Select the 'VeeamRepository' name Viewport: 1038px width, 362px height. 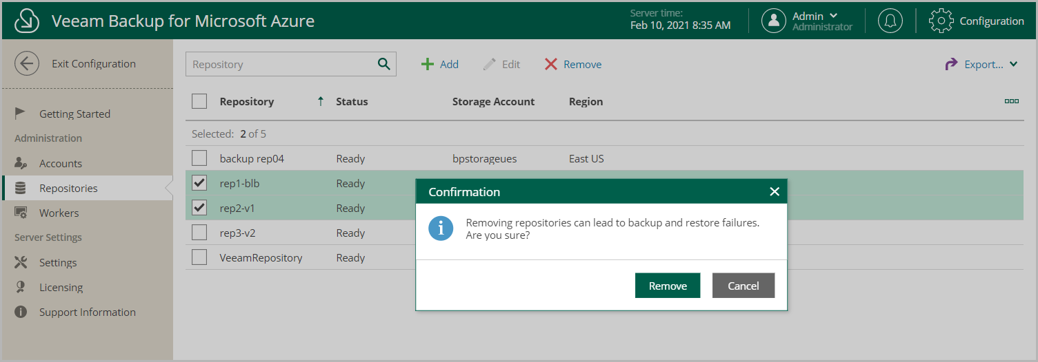pos(261,257)
